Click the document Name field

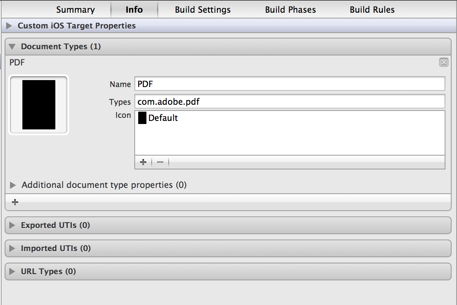289,84
